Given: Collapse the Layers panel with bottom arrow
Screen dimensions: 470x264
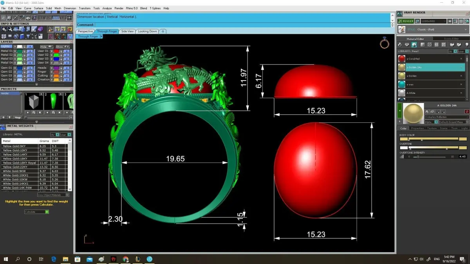Looking at the screenshot, I should (x=36, y=84).
